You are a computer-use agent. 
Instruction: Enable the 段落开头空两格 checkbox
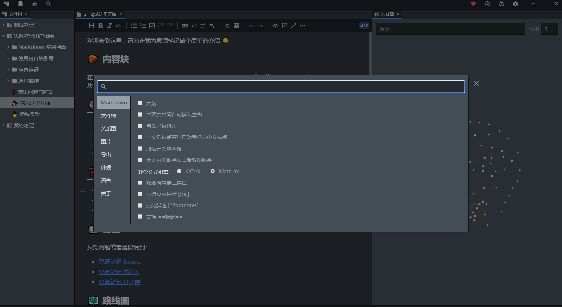140,148
